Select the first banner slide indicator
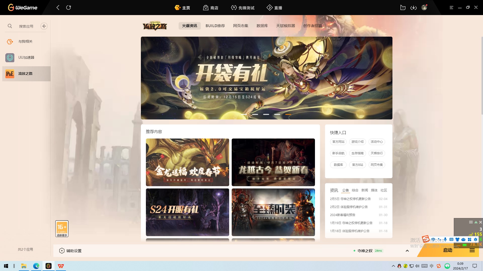 pos(244,114)
